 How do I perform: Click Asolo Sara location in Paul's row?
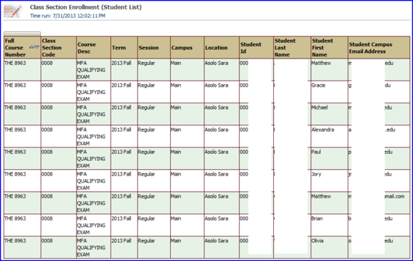pyautogui.click(x=222, y=158)
